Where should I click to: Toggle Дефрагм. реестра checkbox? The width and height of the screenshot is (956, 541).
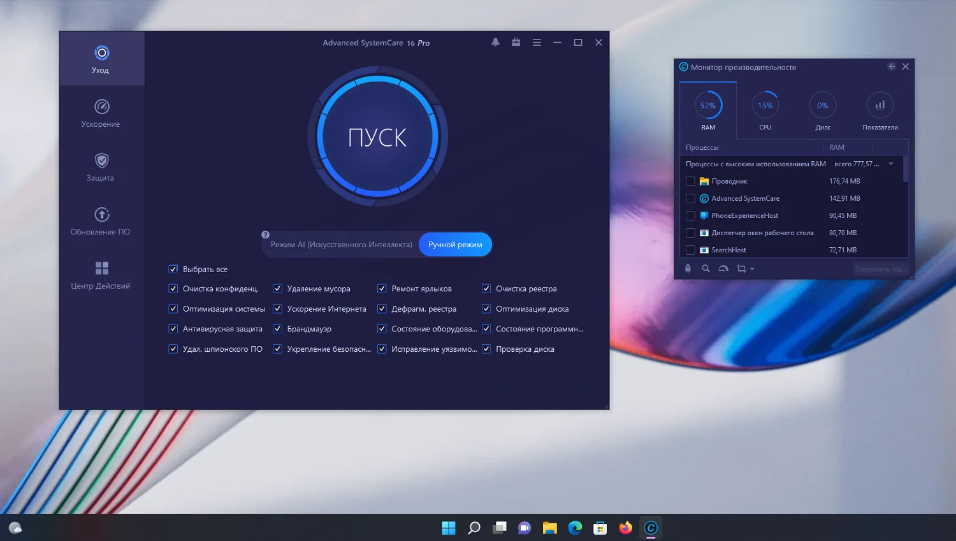382,309
